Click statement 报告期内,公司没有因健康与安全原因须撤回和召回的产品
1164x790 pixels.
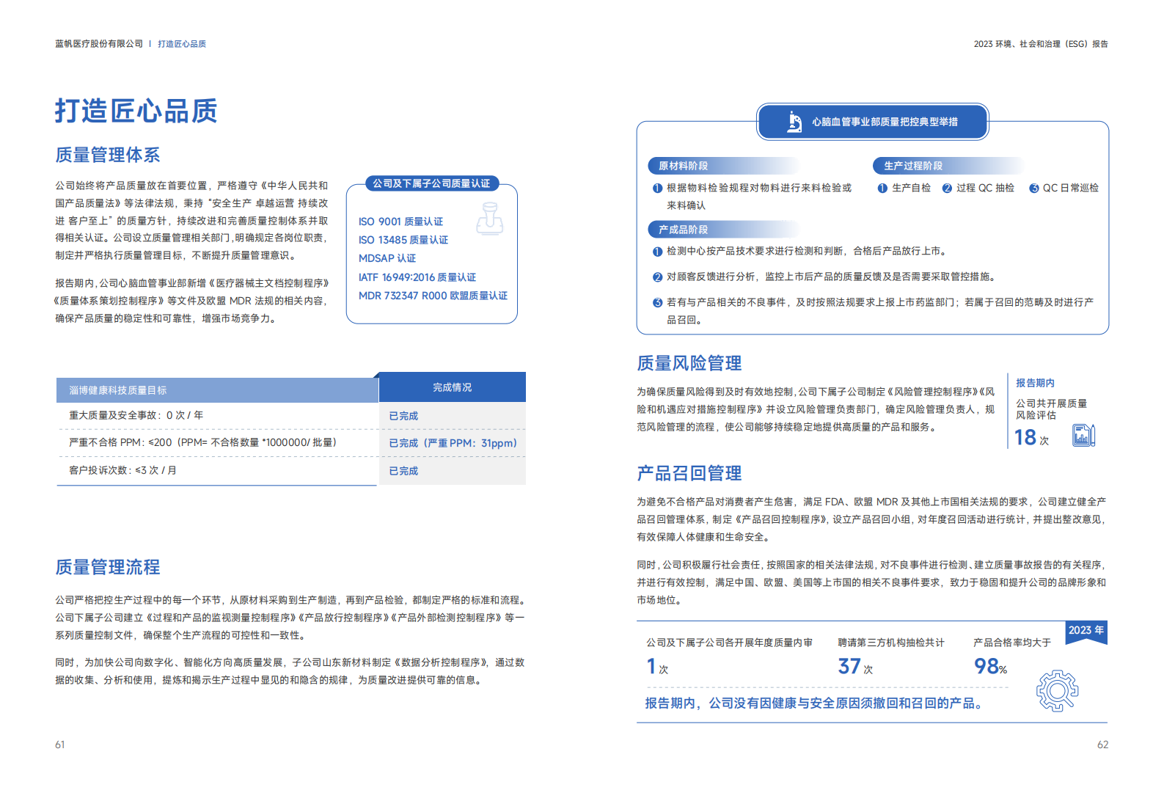click(813, 703)
